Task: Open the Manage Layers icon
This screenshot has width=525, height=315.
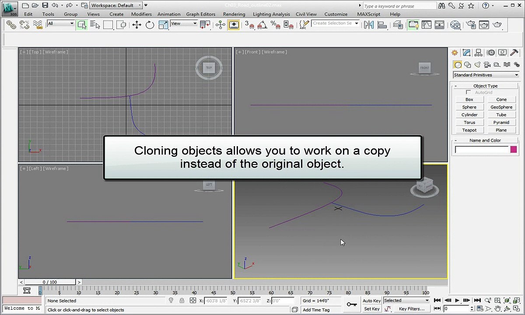Action: coord(398,25)
